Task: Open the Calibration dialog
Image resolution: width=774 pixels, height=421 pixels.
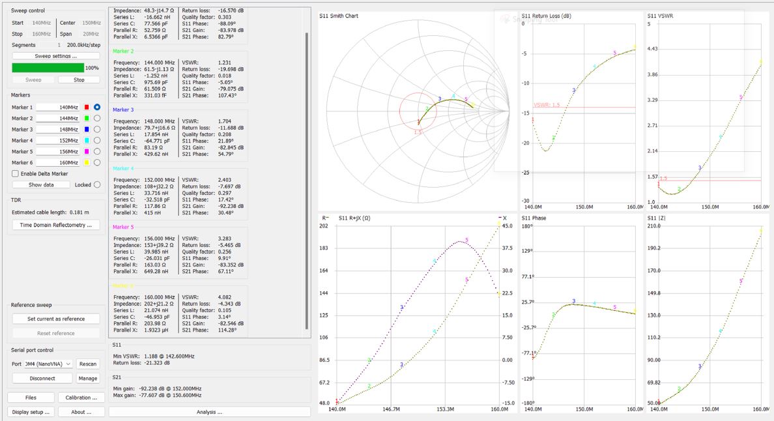Action: tap(81, 398)
